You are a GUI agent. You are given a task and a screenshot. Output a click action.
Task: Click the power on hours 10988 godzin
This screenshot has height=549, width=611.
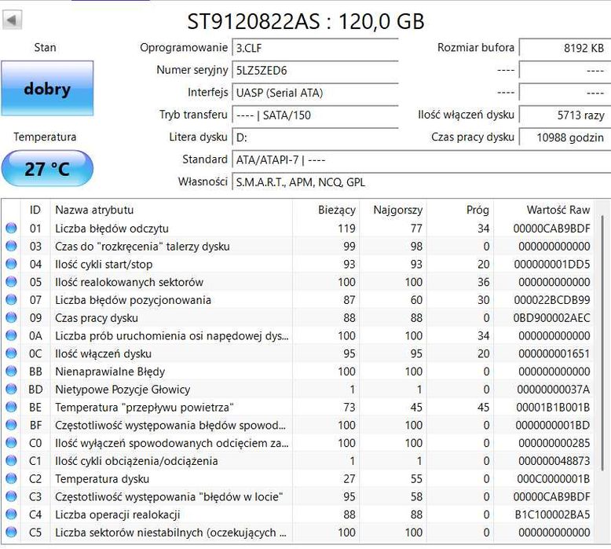565,137
